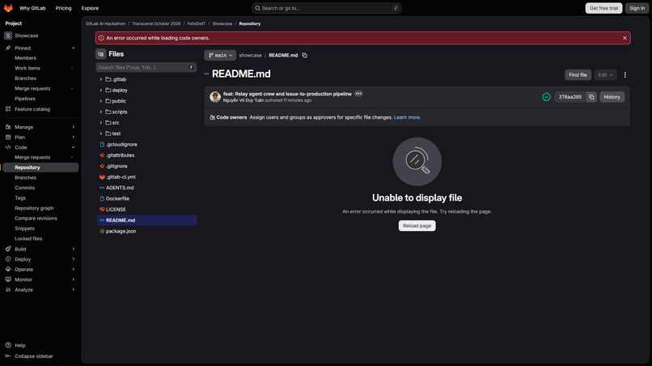Dismiss the code owners error alert
This screenshot has height=366, width=652.
[x=624, y=38]
